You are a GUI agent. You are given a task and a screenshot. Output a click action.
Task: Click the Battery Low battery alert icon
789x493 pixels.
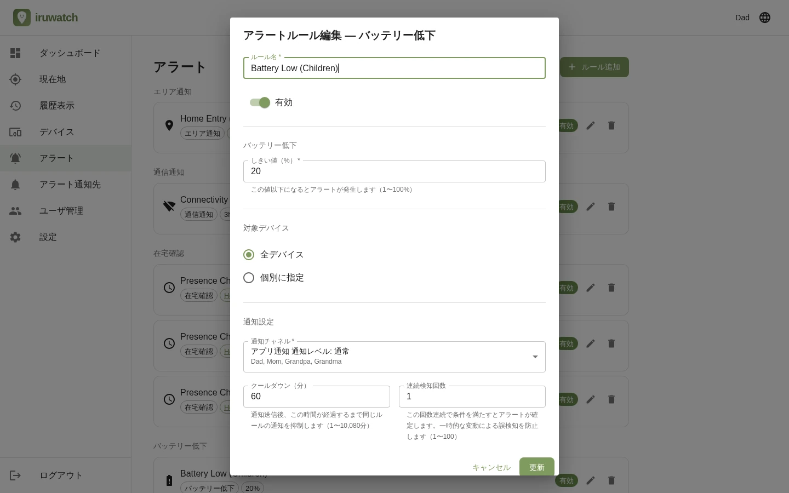(x=169, y=480)
